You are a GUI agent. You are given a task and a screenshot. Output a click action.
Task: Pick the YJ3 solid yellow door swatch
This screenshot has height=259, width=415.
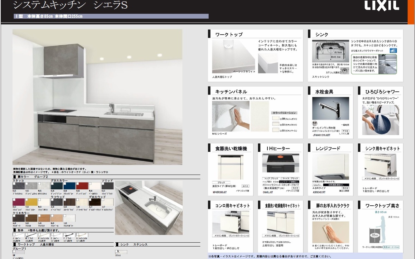coord(31,201)
